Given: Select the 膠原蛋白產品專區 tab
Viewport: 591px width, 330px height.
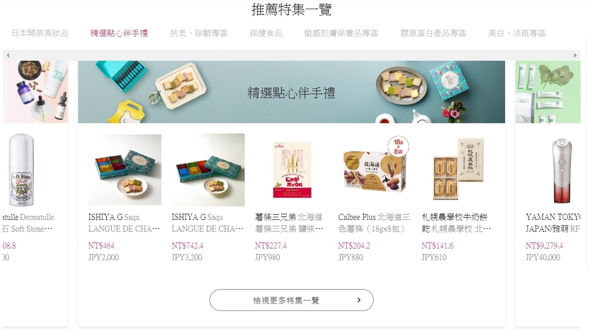Looking at the screenshot, I should [433, 33].
